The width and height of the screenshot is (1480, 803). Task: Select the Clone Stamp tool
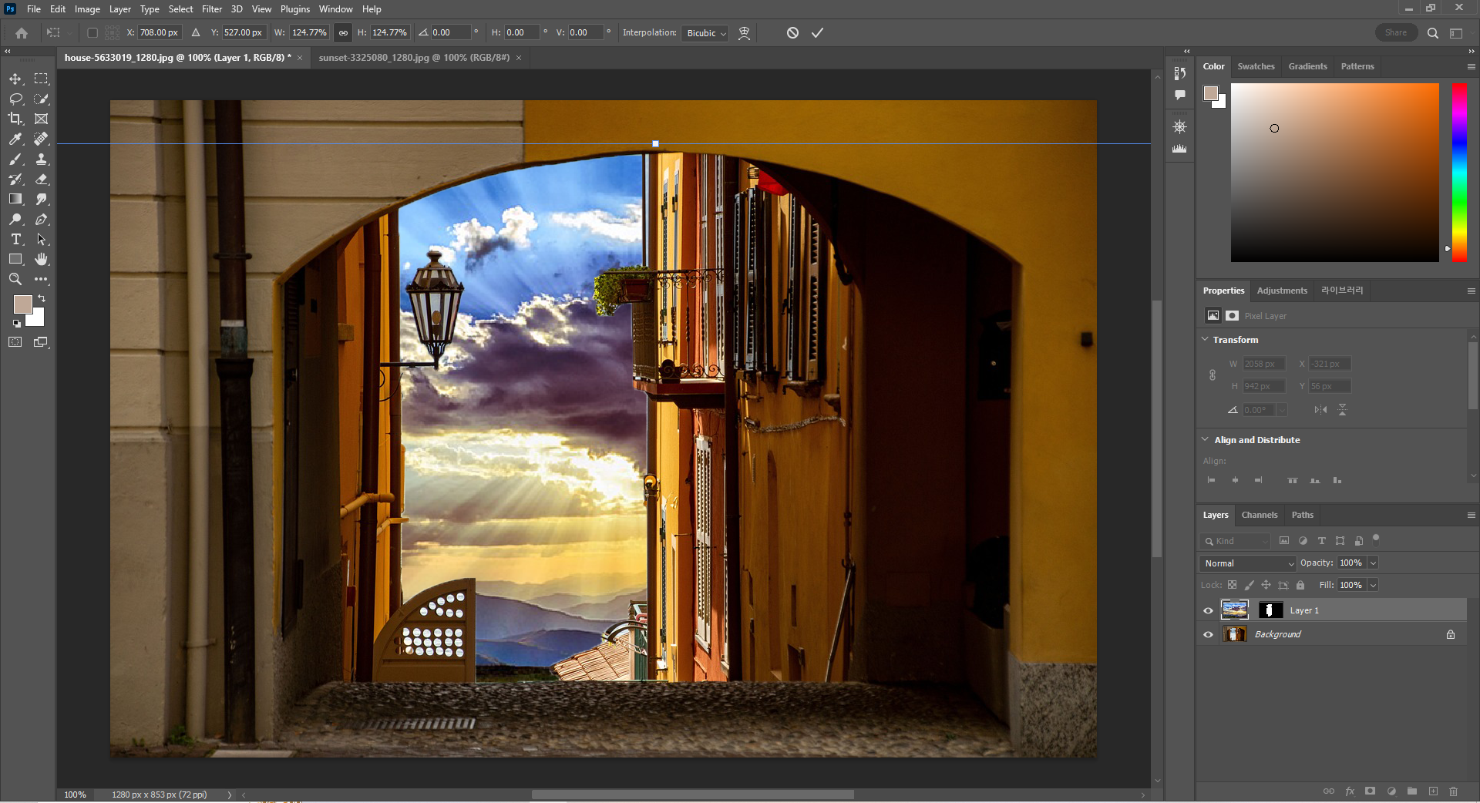click(x=42, y=159)
